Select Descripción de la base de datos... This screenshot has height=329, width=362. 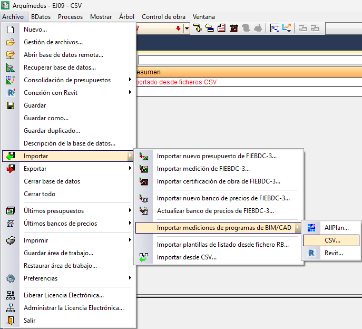coord(69,143)
